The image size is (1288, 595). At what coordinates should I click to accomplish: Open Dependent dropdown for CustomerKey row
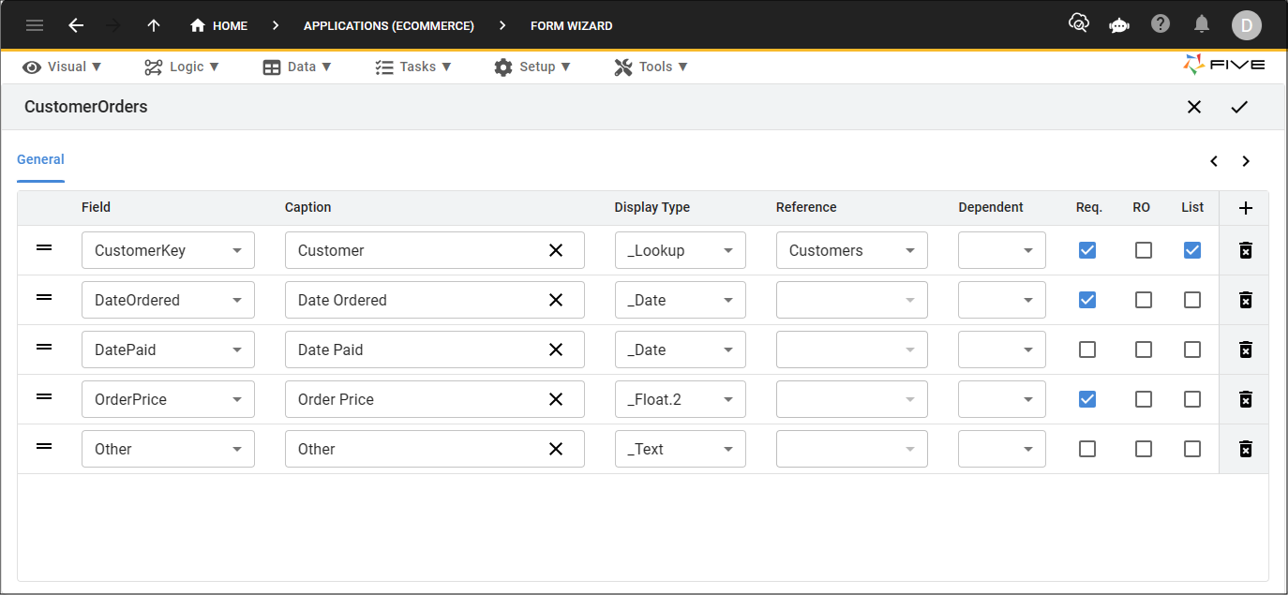coord(1002,250)
